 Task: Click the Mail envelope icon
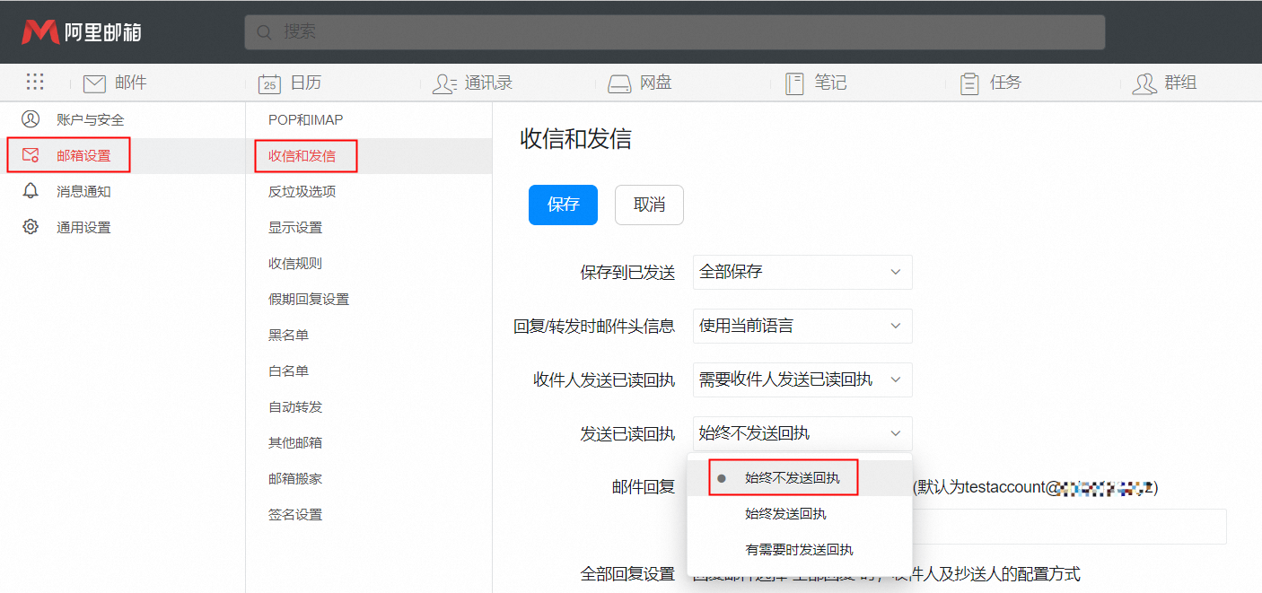tap(94, 83)
